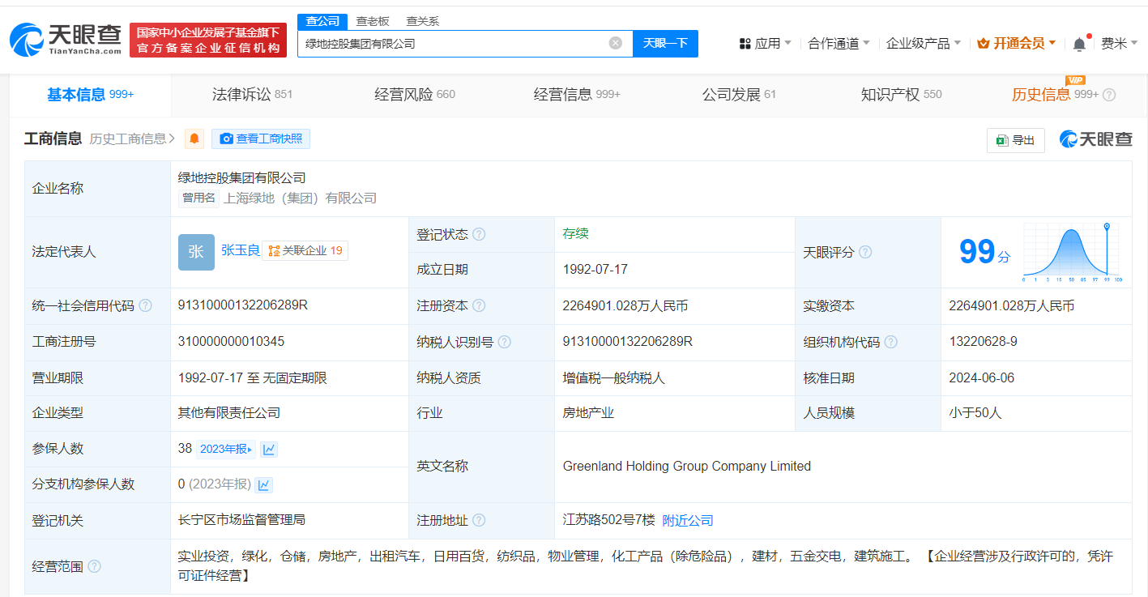The image size is (1148, 597).
Task: Click 附近公司 link
Action: 688,520
